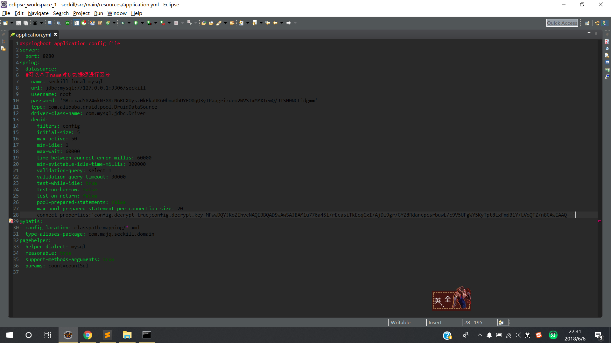Open the Navigate menu

[38, 13]
